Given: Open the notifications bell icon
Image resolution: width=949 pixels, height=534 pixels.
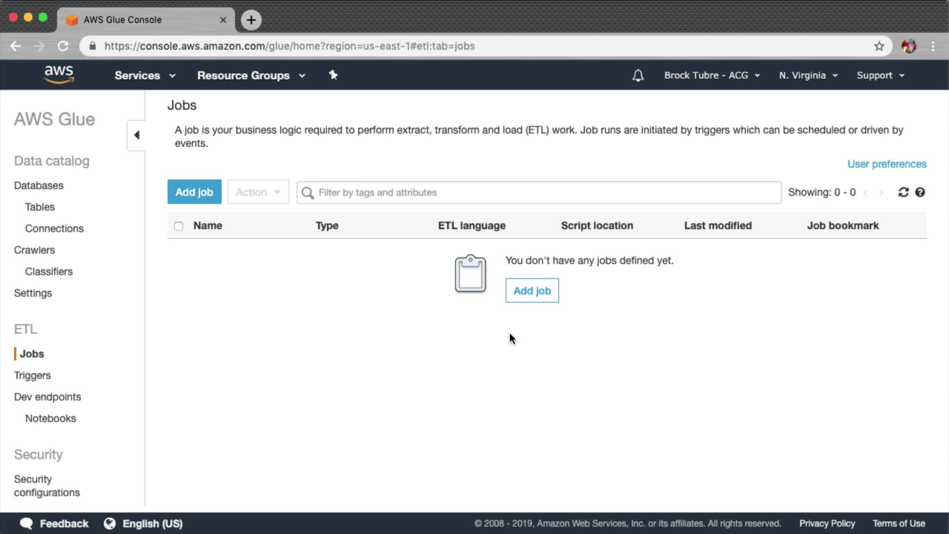Looking at the screenshot, I should [x=638, y=75].
